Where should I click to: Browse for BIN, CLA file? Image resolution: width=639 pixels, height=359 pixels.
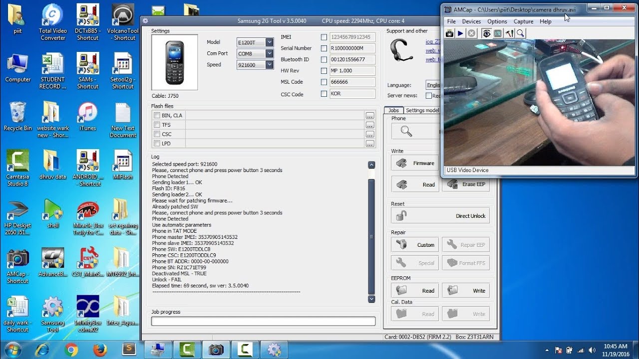pyautogui.click(x=370, y=116)
